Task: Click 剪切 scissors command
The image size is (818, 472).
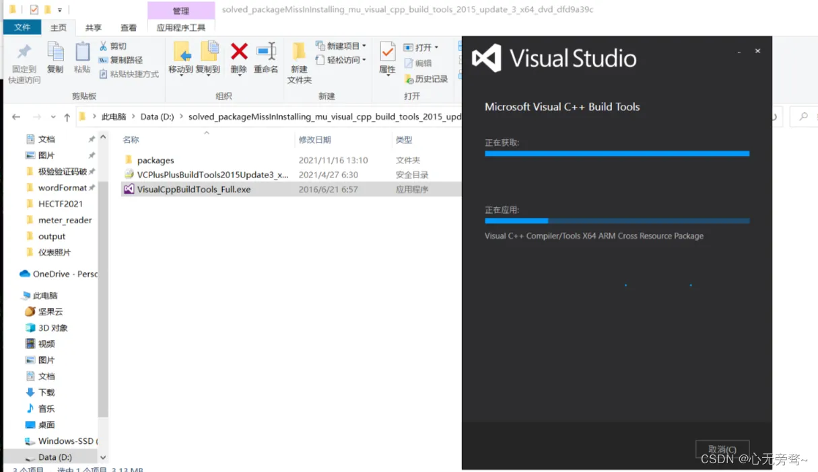Action: (x=112, y=46)
